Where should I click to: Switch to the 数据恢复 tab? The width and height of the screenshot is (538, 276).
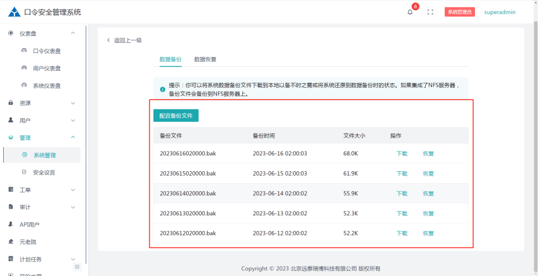pos(205,59)
